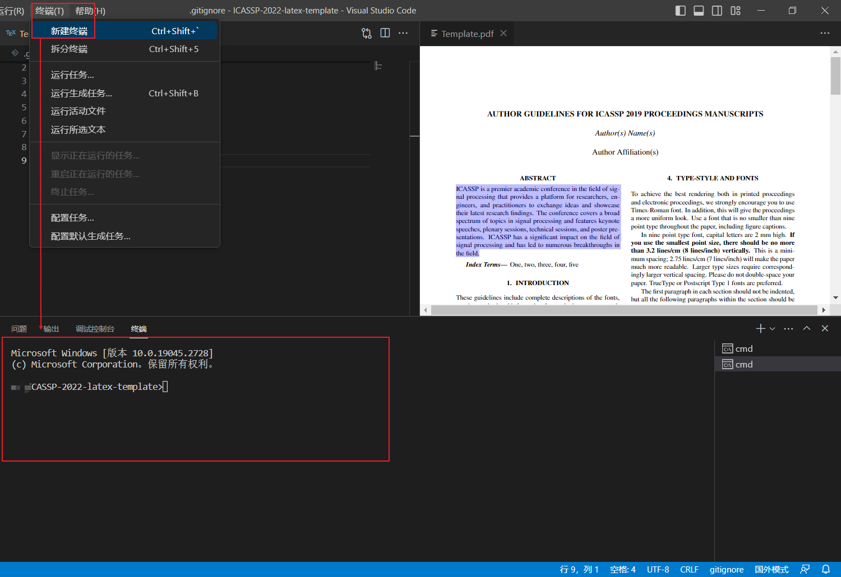
Task: Open more actions for the left editor group
Action: [403, 33]
